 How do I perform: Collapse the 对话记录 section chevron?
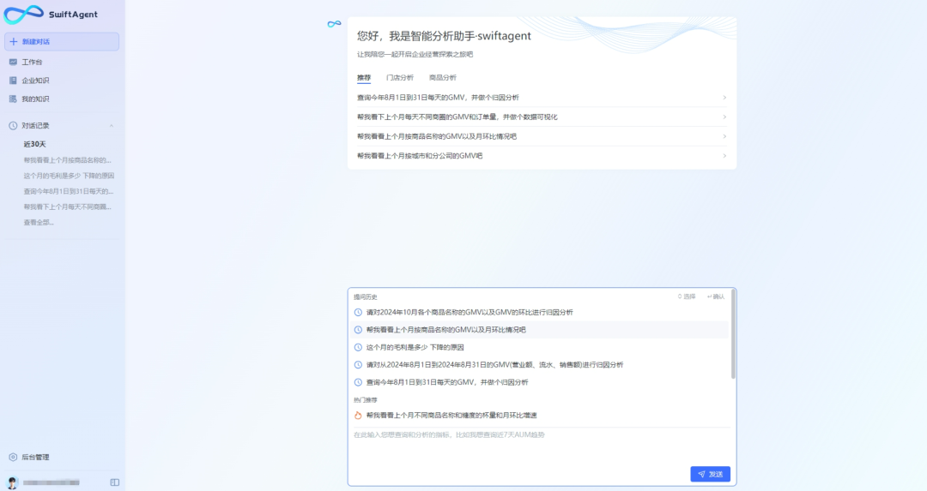click(112, 126)
